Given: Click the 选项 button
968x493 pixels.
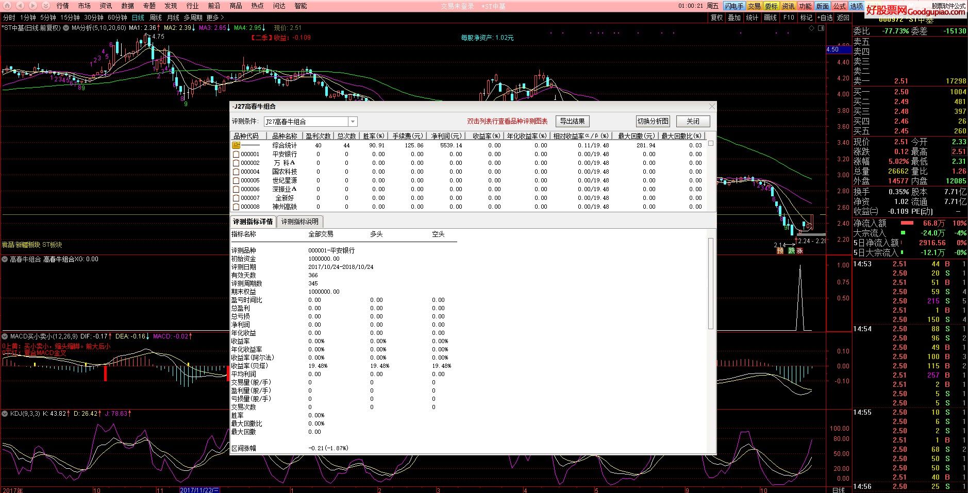Looking at the screenshot, I should (x=856, y=6).
